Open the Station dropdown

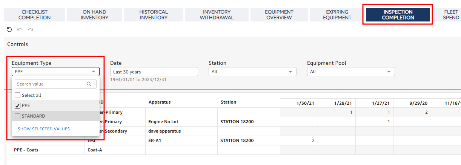[252, 72]
